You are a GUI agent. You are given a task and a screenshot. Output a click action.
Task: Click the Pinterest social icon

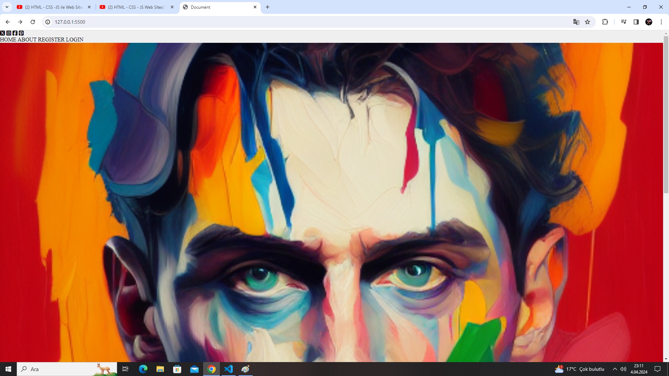click(21, 33)
